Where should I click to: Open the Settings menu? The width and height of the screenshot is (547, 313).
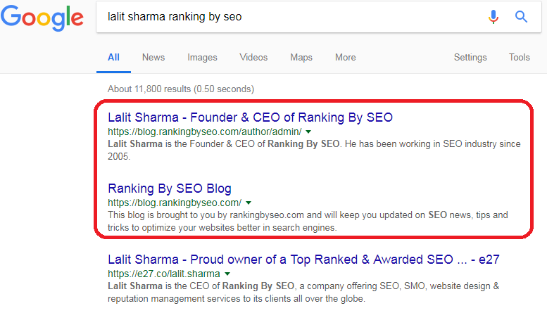(470, 57)
